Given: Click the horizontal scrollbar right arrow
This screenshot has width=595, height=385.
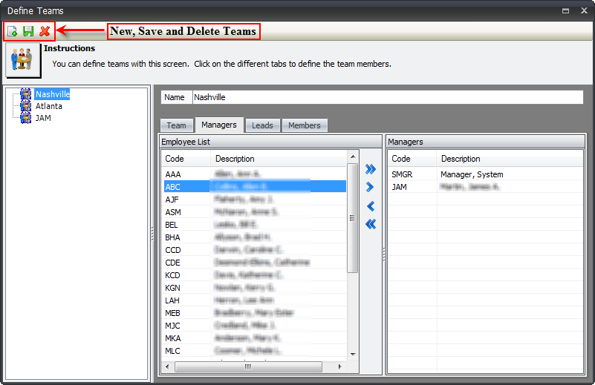Looking at the screenshot, I should 340,366.
